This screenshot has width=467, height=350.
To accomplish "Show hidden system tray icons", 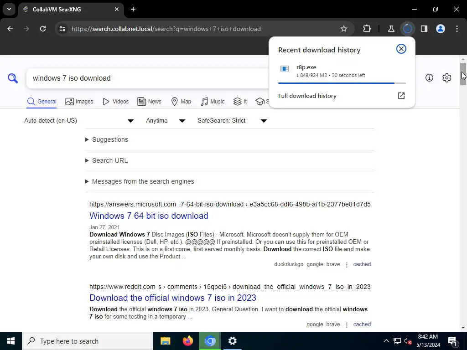I will tap(386, 341).
